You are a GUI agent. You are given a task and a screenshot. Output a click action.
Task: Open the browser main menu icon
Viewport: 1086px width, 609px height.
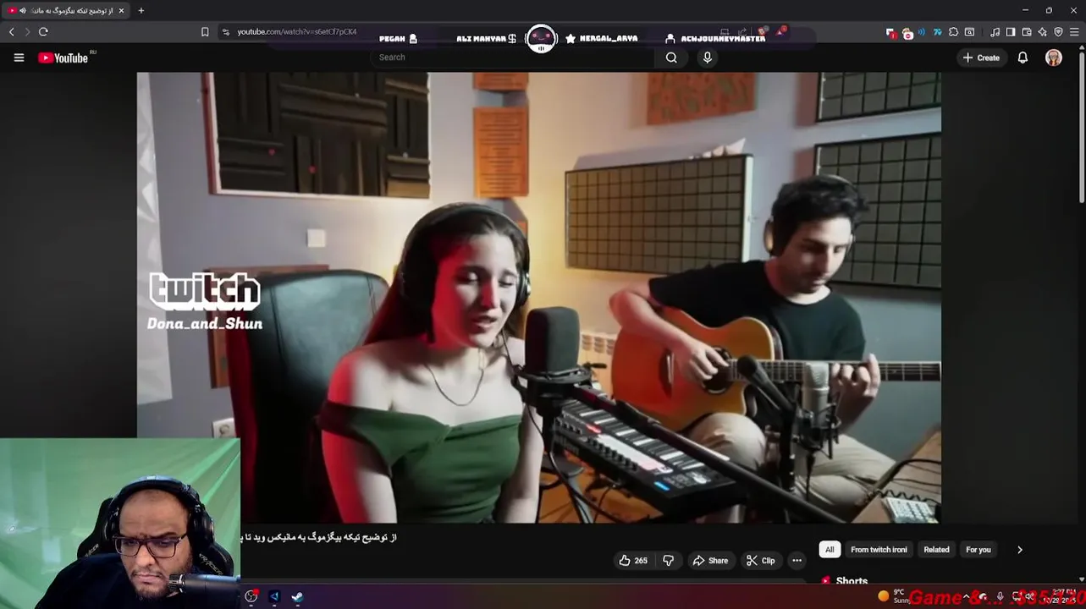tap(1074, 32)
